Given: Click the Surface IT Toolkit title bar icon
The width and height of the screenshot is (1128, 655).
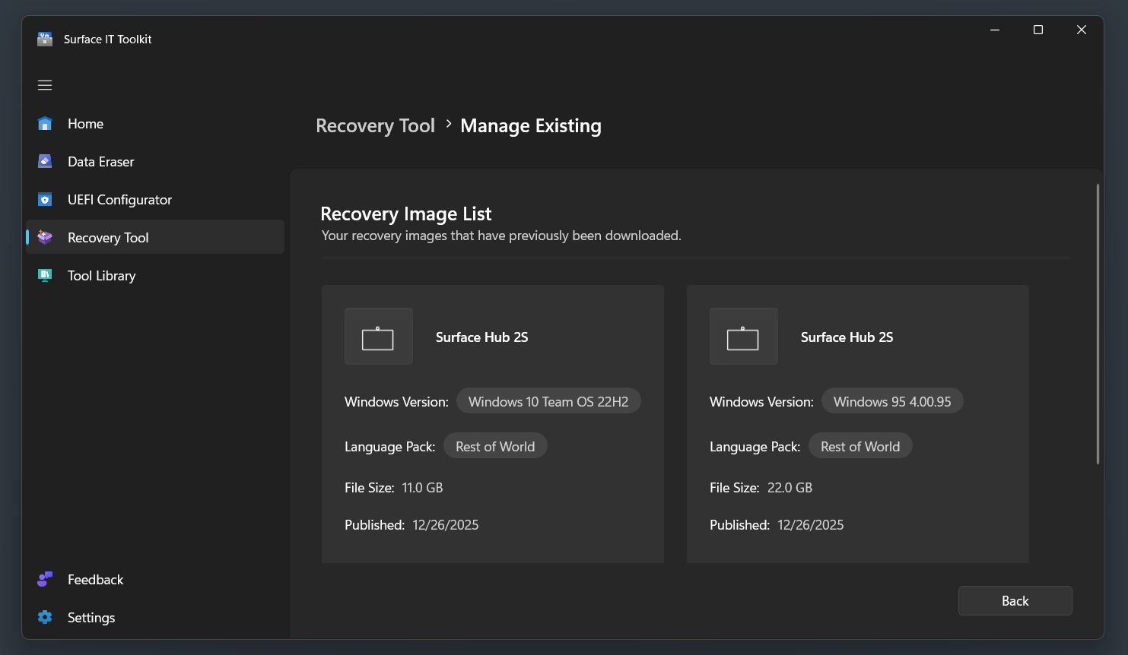Looking at the screenshot, I should click(x=45, y=40).
